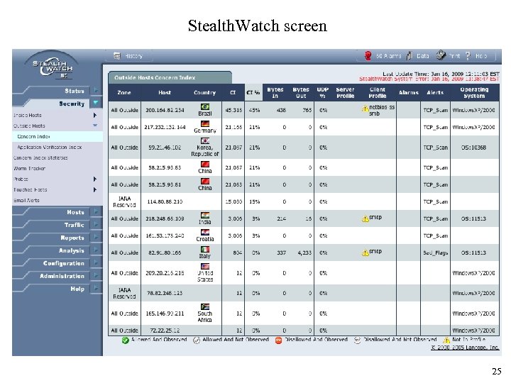The image size is (511, 383).
Task: Click the Help question mark icon
Action: [468, 56]
